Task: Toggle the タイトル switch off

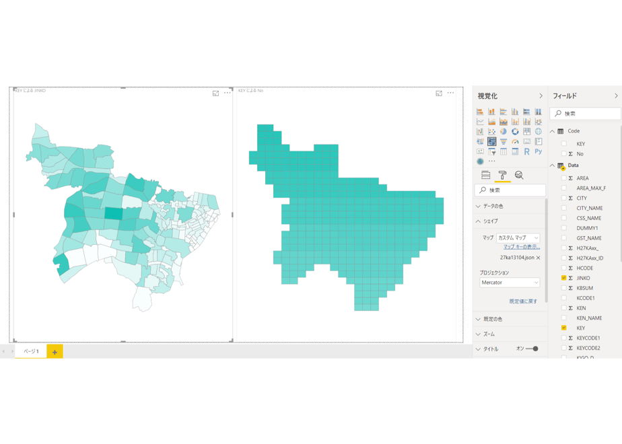Action: [532, 349]
